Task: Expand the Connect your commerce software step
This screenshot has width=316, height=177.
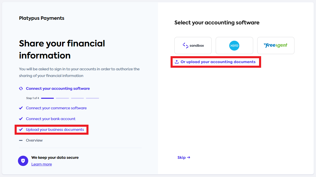Action: [x=56, y=108]
